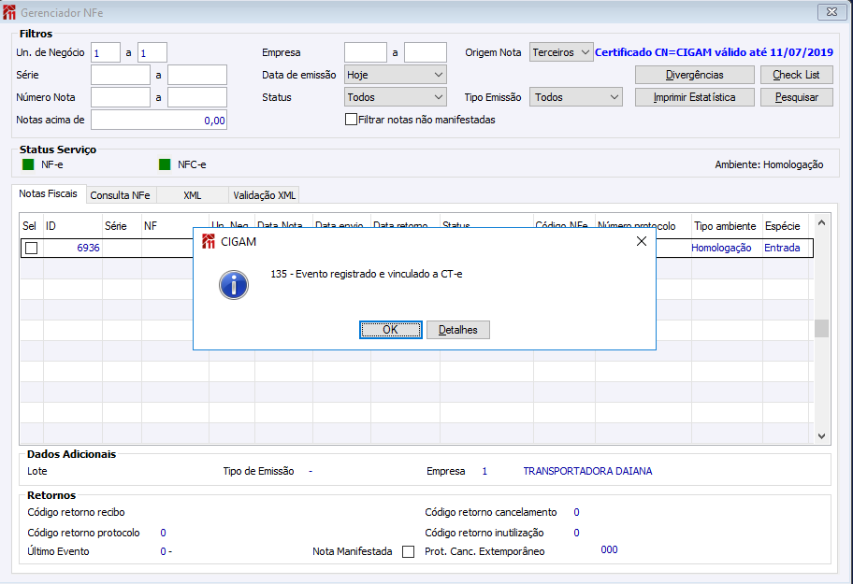Click the Prot. Canc. Extemporâneo value 000

pos(609,549)
